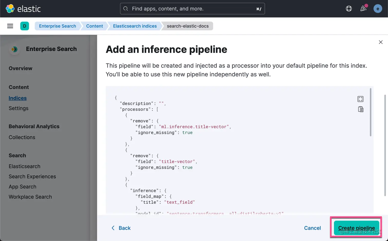
Task: Click the Back button
Action: click(121, 228)
